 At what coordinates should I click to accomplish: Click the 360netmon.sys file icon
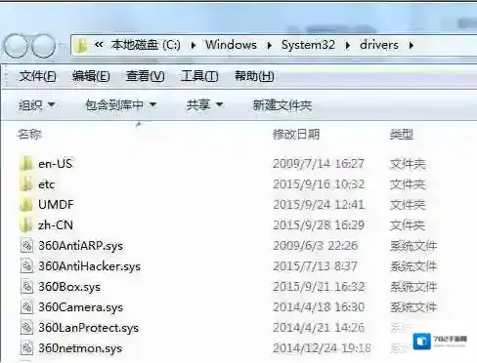(x=26, y=348)
